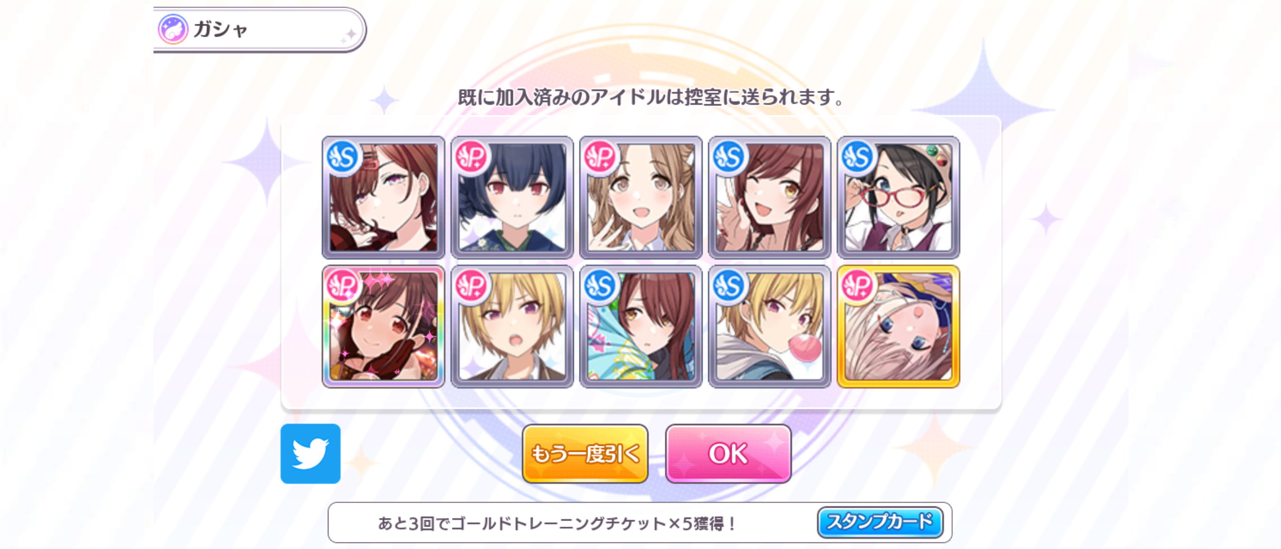
Task: Select the wavy light-brown haired smiling idol card
Action: [641, 197]
